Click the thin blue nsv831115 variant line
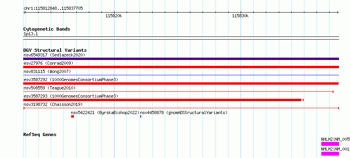This screenshot has width=350, height=158. pos(181,75)
